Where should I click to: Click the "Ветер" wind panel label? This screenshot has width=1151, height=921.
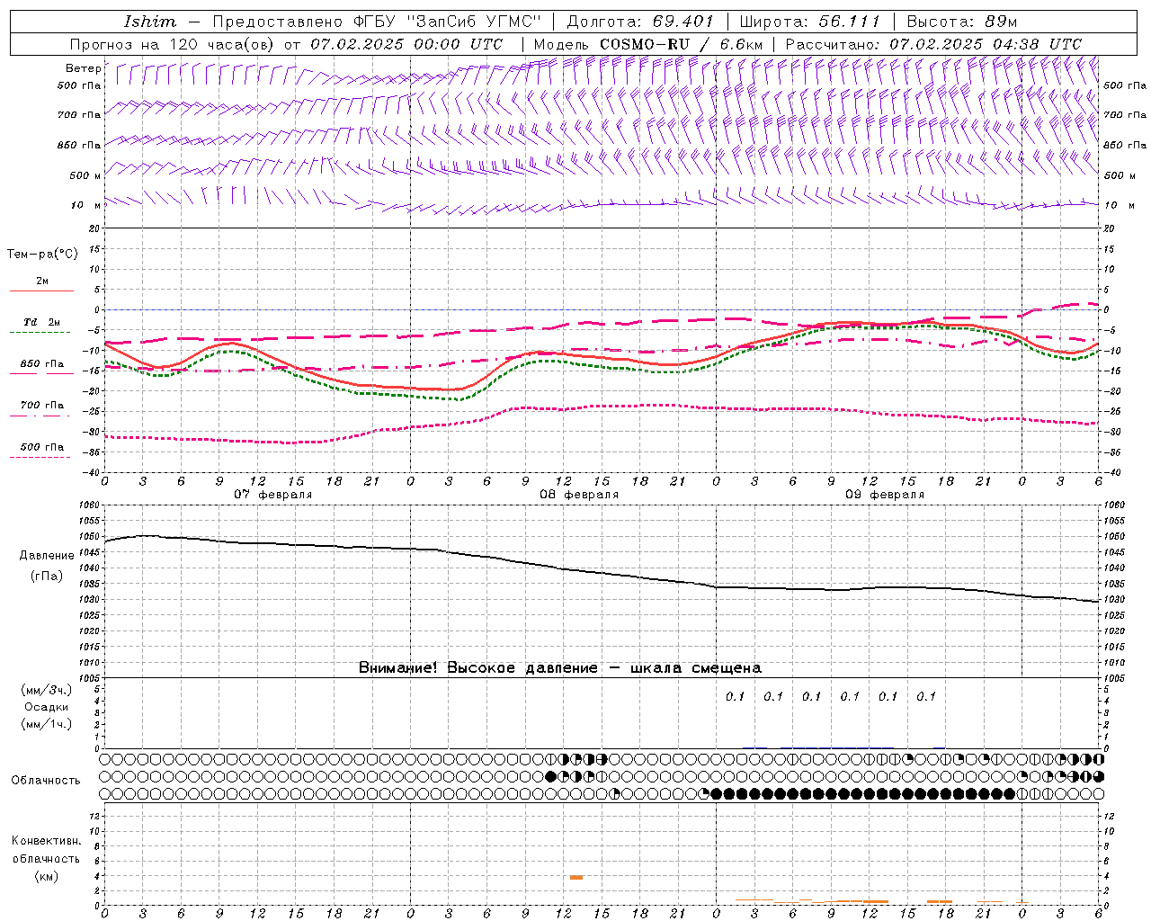(x=83, y=68)
